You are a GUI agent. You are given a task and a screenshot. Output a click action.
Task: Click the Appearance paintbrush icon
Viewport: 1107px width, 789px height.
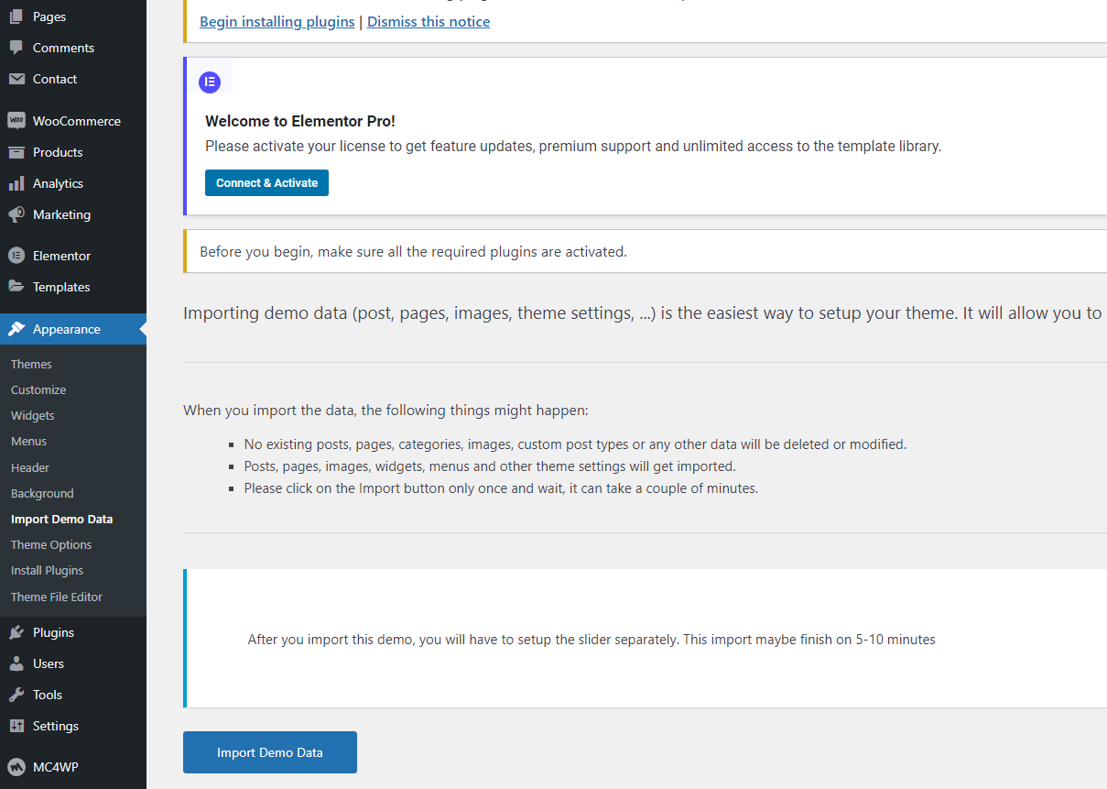point(16,329)
